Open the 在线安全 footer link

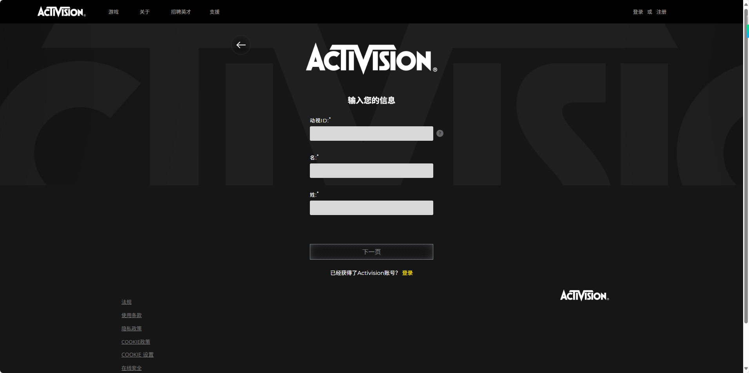(x=132, y=368)
